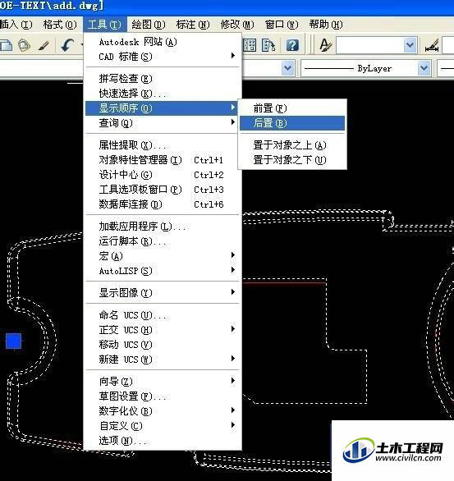Open the 标注 menu
This screenshot has height=481, width=454.
tap(193, 25)
